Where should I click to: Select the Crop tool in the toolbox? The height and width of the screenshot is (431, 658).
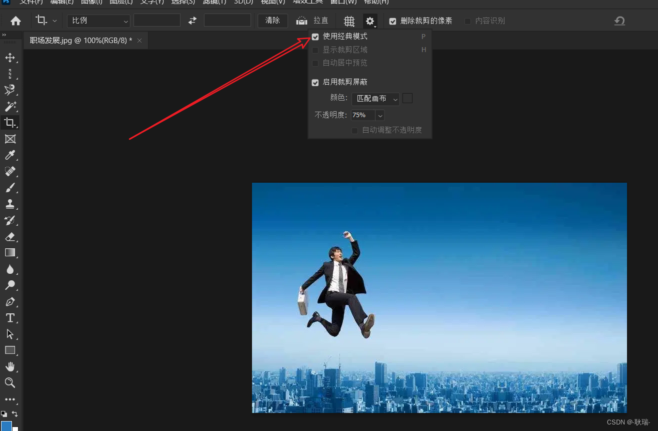click(x=10, y=123)
